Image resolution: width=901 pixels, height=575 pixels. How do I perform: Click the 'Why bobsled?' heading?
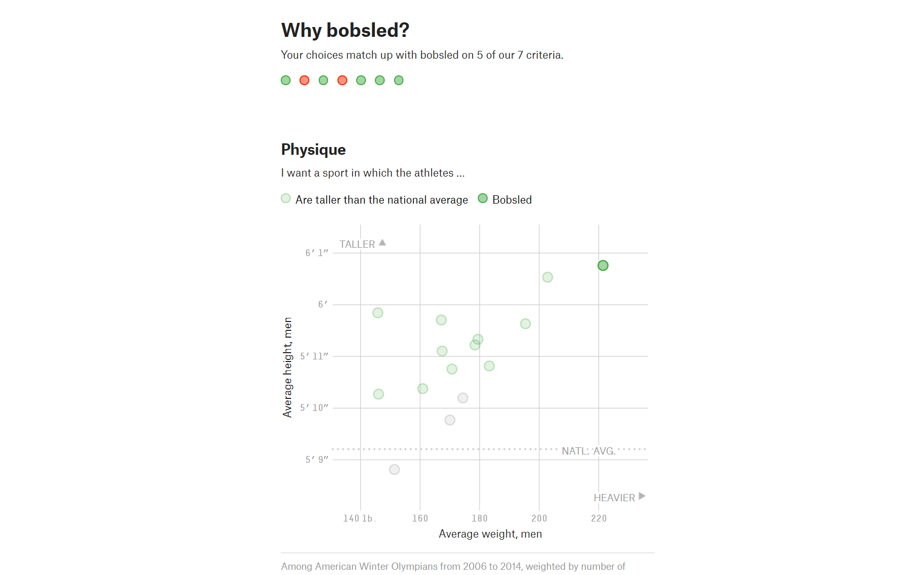coord(345,30)
